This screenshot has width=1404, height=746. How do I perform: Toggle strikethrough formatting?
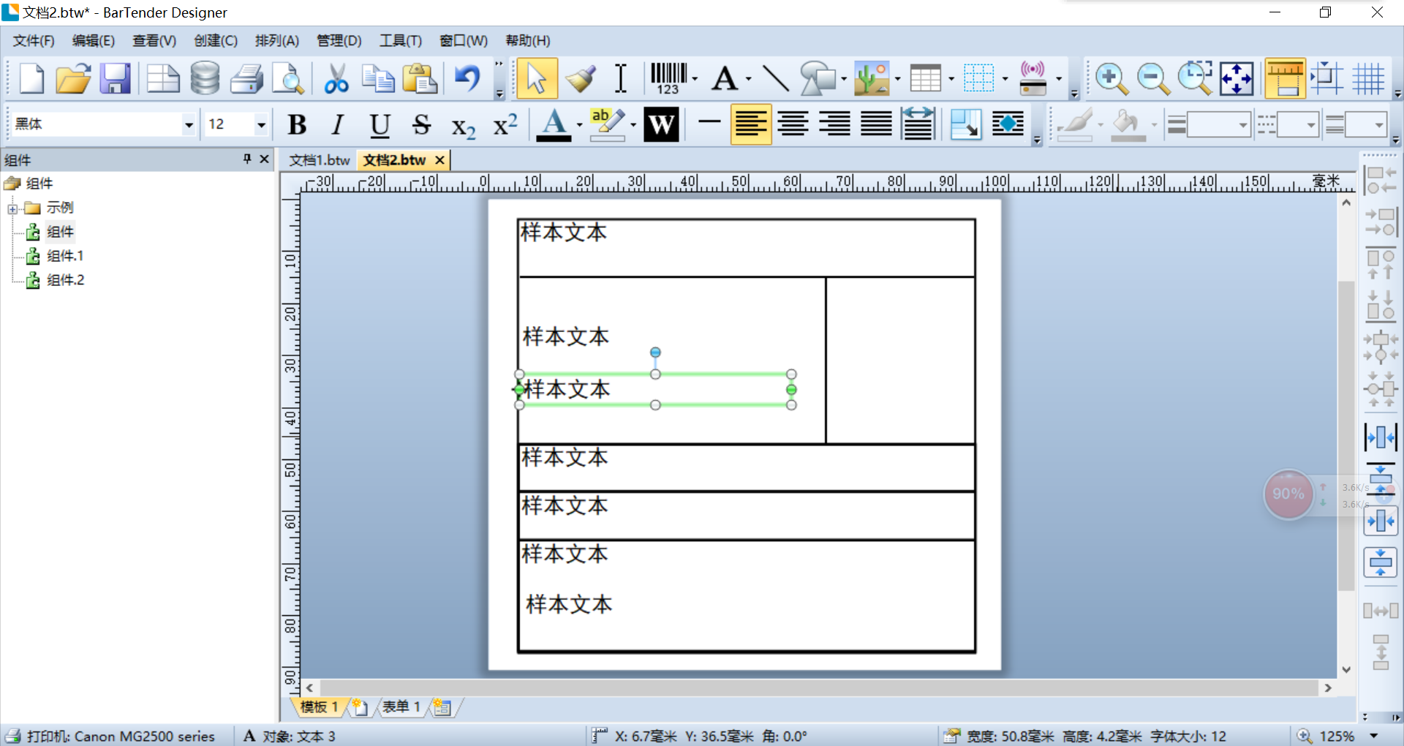tap(421, 125)
